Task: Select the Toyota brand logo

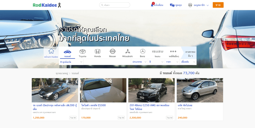Action: pyautogui.click(x=82, y=51)
